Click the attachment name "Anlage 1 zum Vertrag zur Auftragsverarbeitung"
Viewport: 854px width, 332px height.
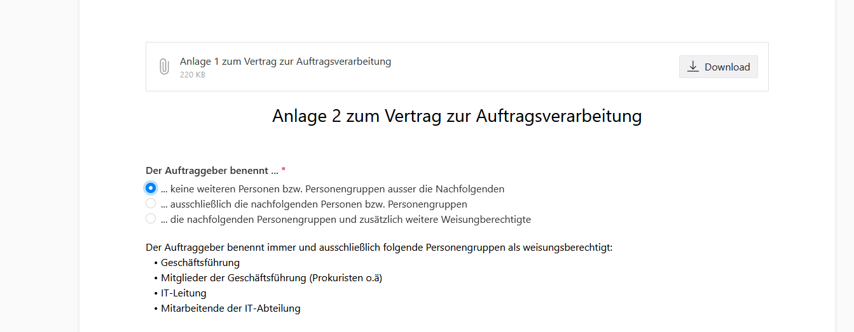pos(286,62)
